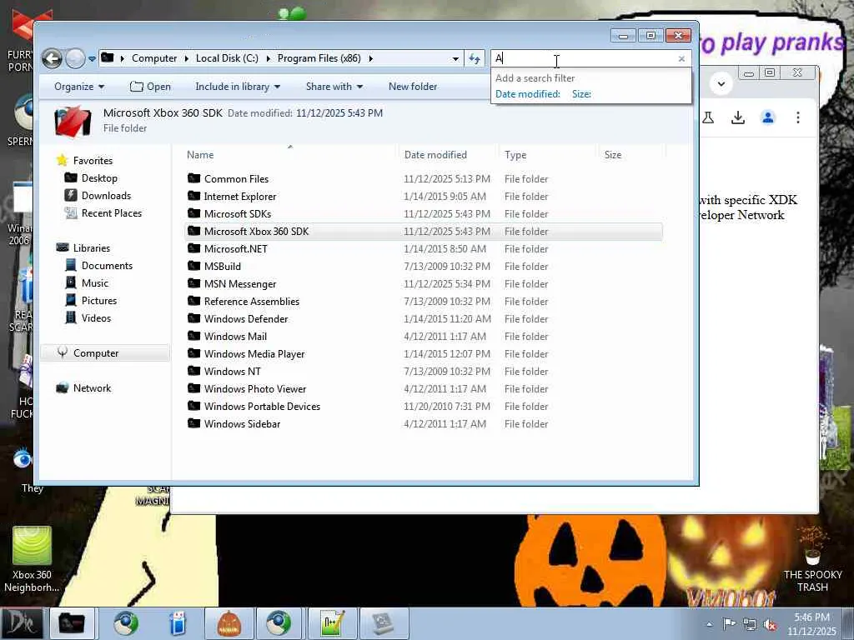The width and height of the screenshot is (854, 640).
Task: Open the address bar history dropdown arrow
Action: [455, 59]
